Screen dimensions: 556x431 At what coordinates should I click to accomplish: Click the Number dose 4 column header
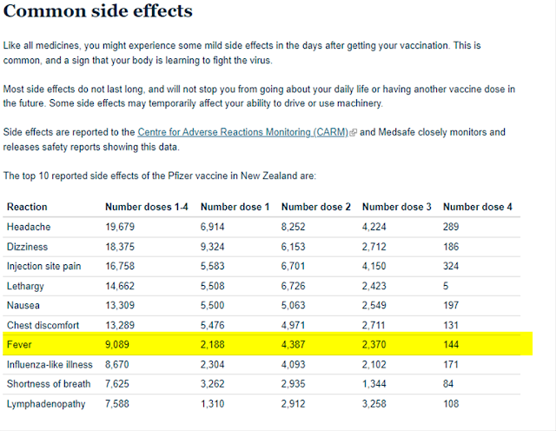pos(478,207)
